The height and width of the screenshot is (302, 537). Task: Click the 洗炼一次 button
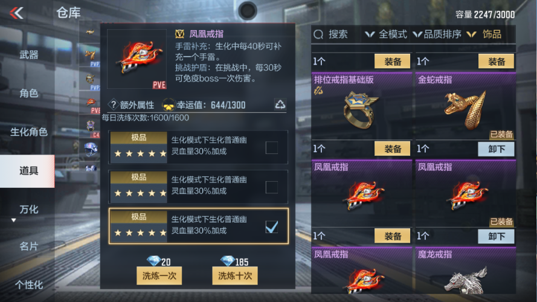click(159, 275)
